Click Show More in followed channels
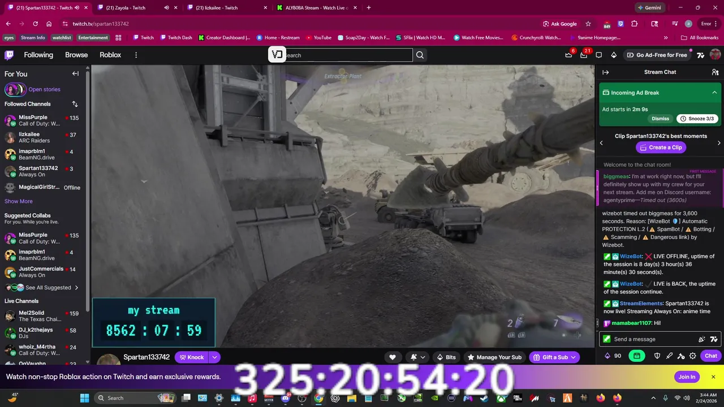This screenshot has height=407, width=724. point(19,201)
